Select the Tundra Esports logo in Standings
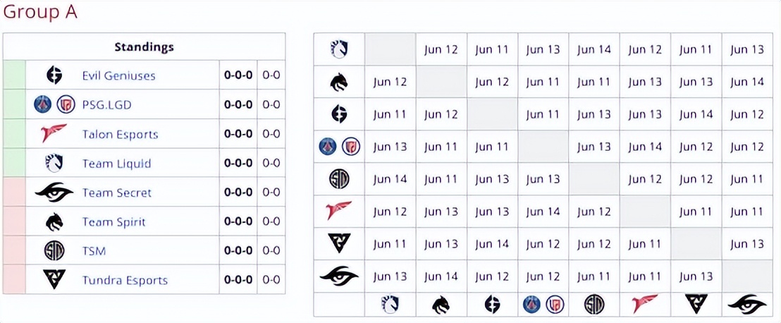The image size is (781, 323). pyautogui.click(x=54, y=279)
